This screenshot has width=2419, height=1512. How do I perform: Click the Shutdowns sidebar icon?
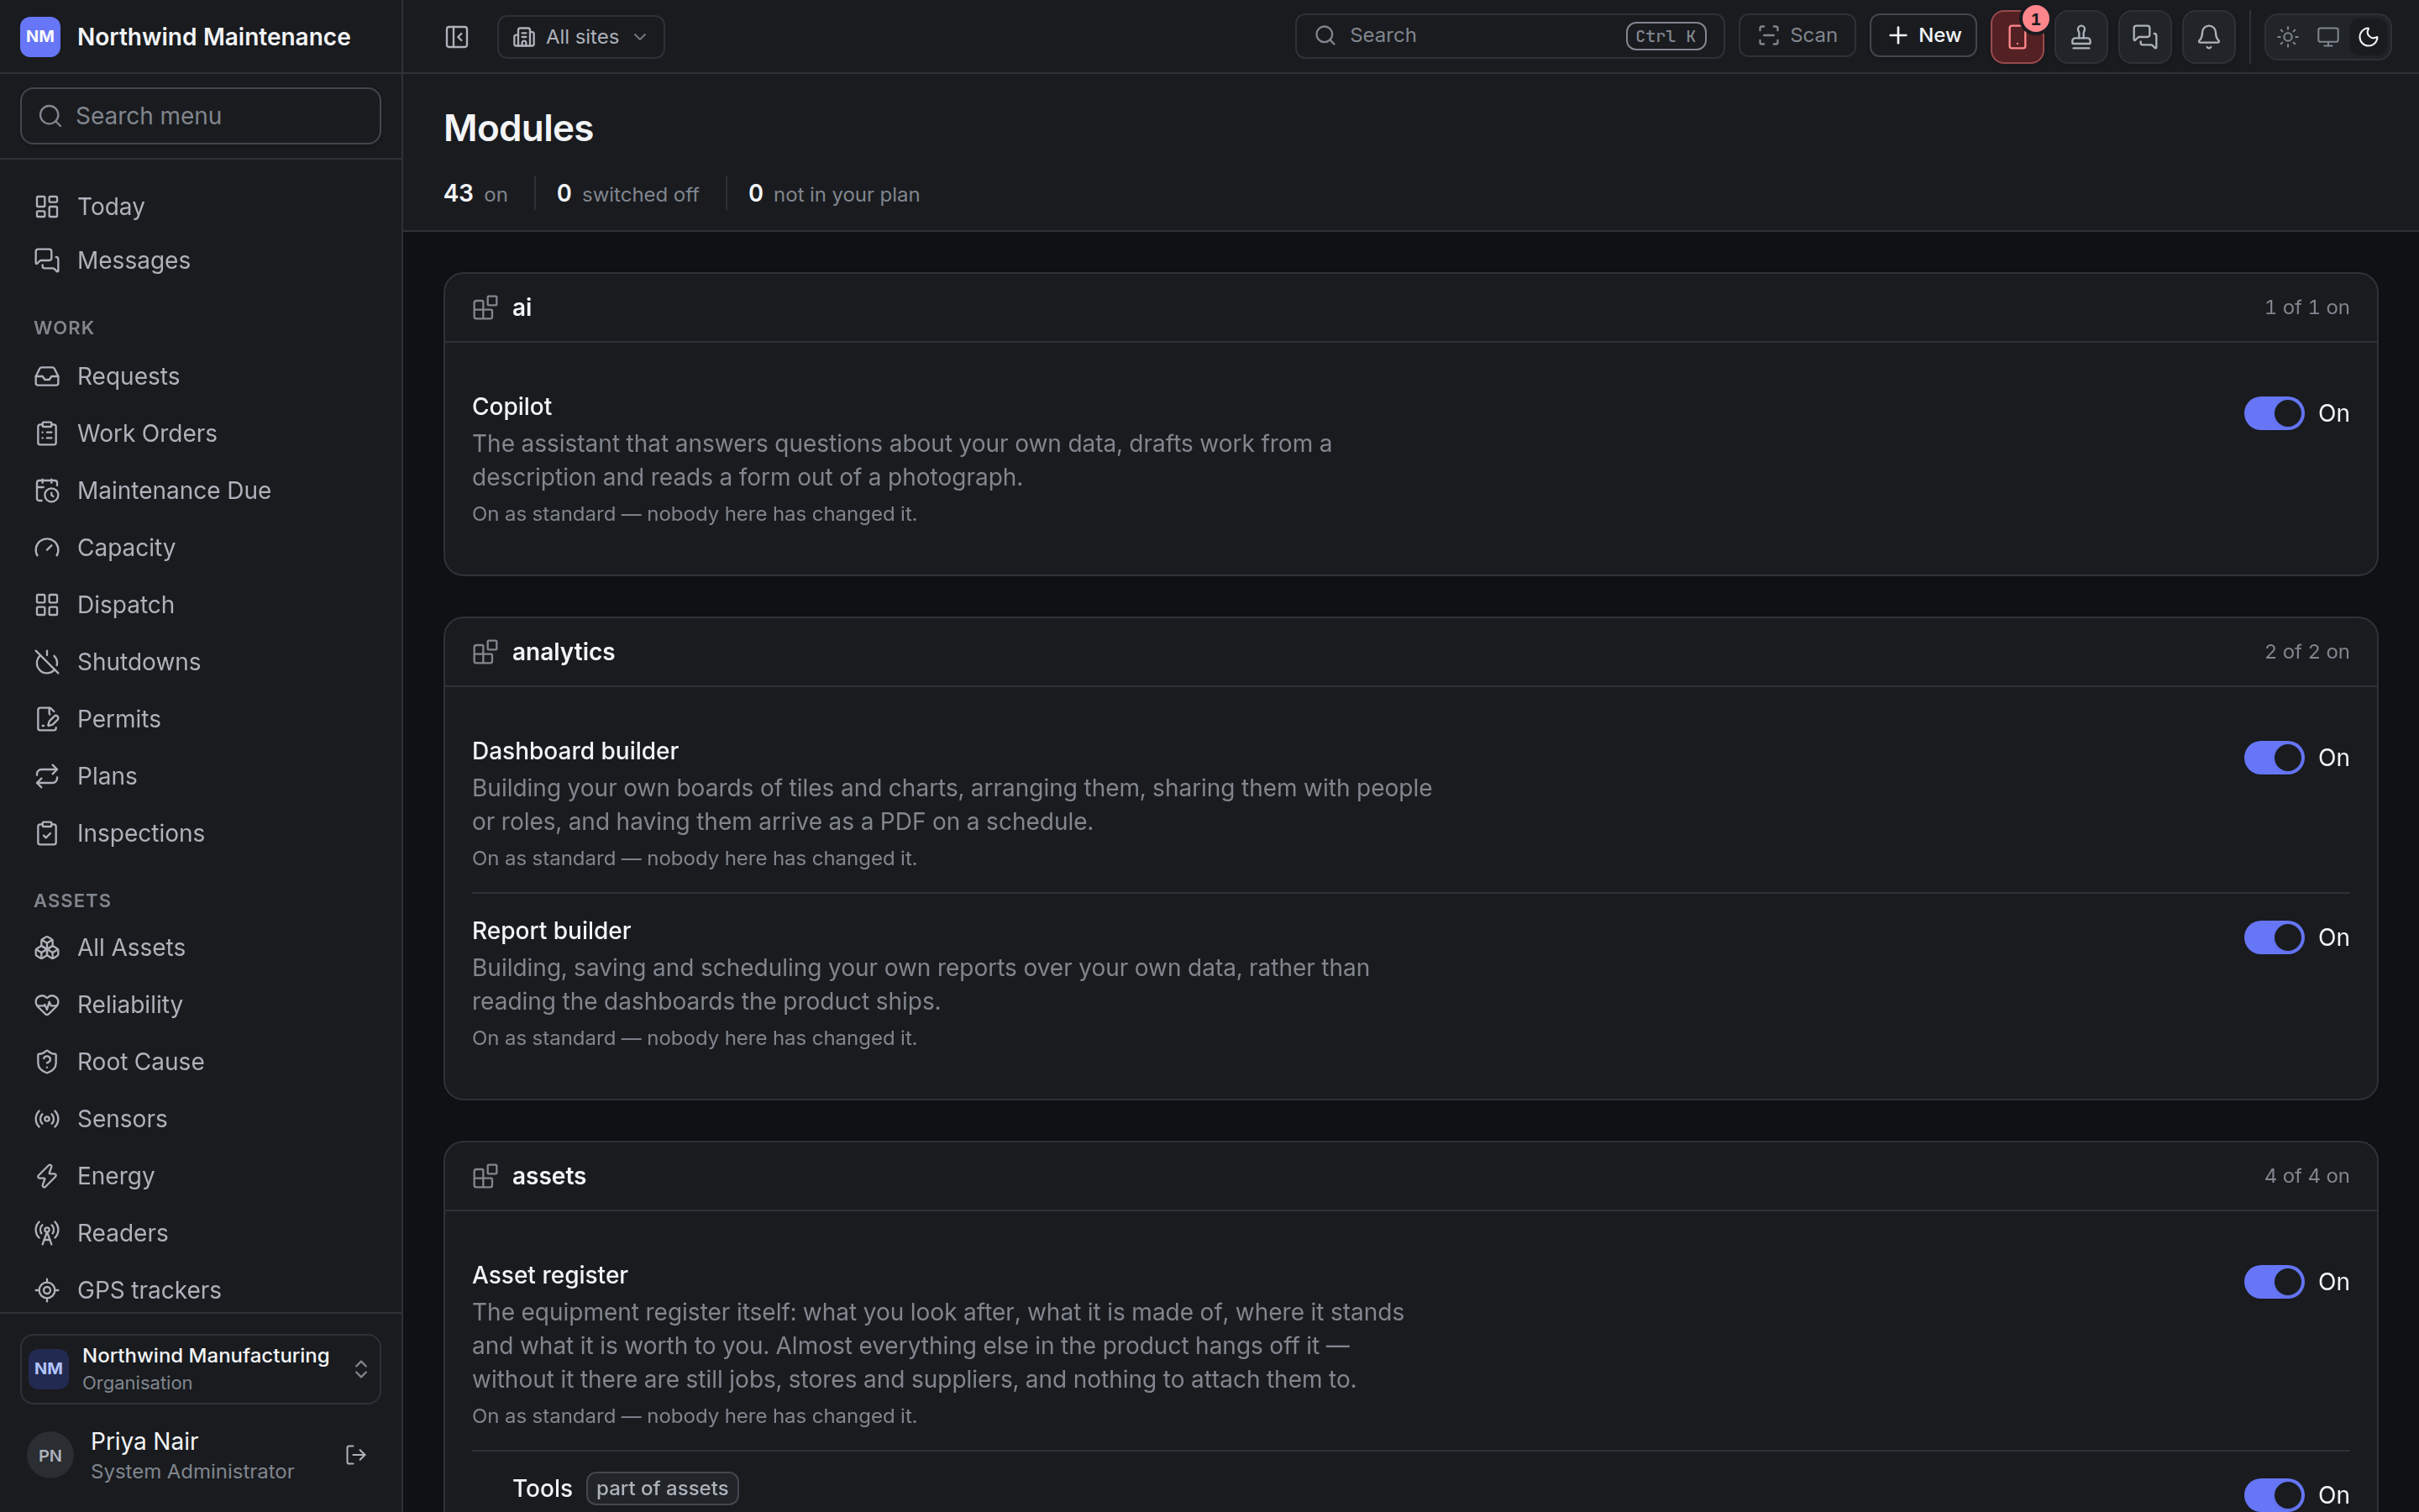point(47,662)
